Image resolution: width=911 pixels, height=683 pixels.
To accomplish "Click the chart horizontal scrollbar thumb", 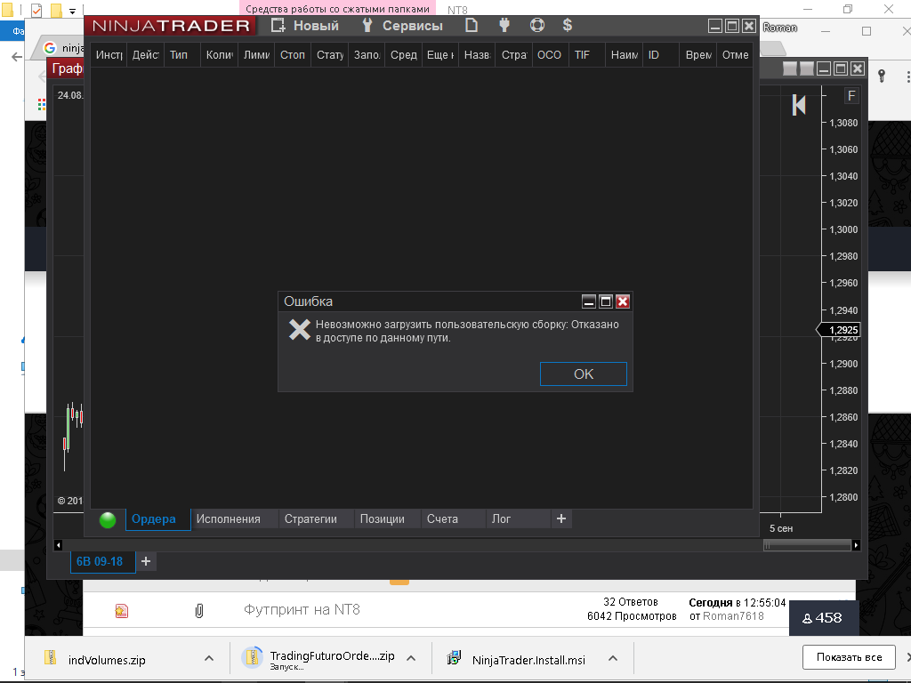I will pyautogui.click(x=806, y=545).
